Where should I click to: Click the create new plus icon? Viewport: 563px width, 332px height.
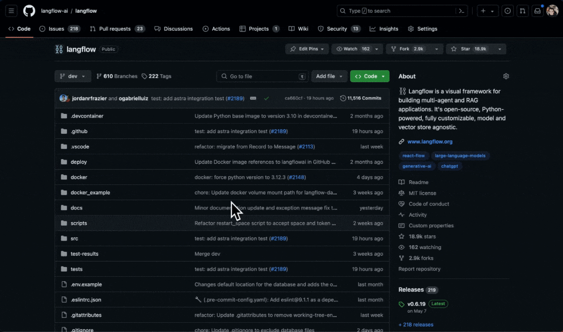pos(483,11)
